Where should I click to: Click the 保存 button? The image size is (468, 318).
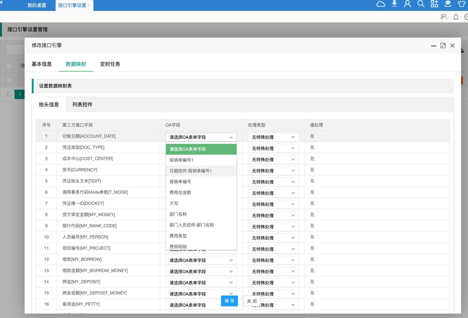coord(229,301)
